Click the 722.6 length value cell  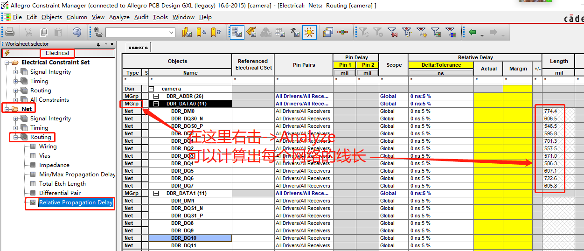click(x=558, y=178)
